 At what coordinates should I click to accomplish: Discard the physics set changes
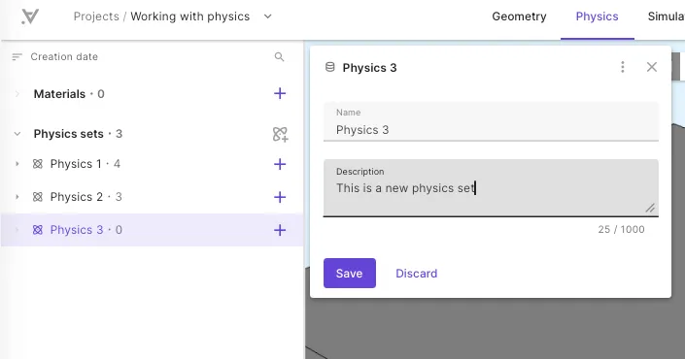(x=416, y=274)
